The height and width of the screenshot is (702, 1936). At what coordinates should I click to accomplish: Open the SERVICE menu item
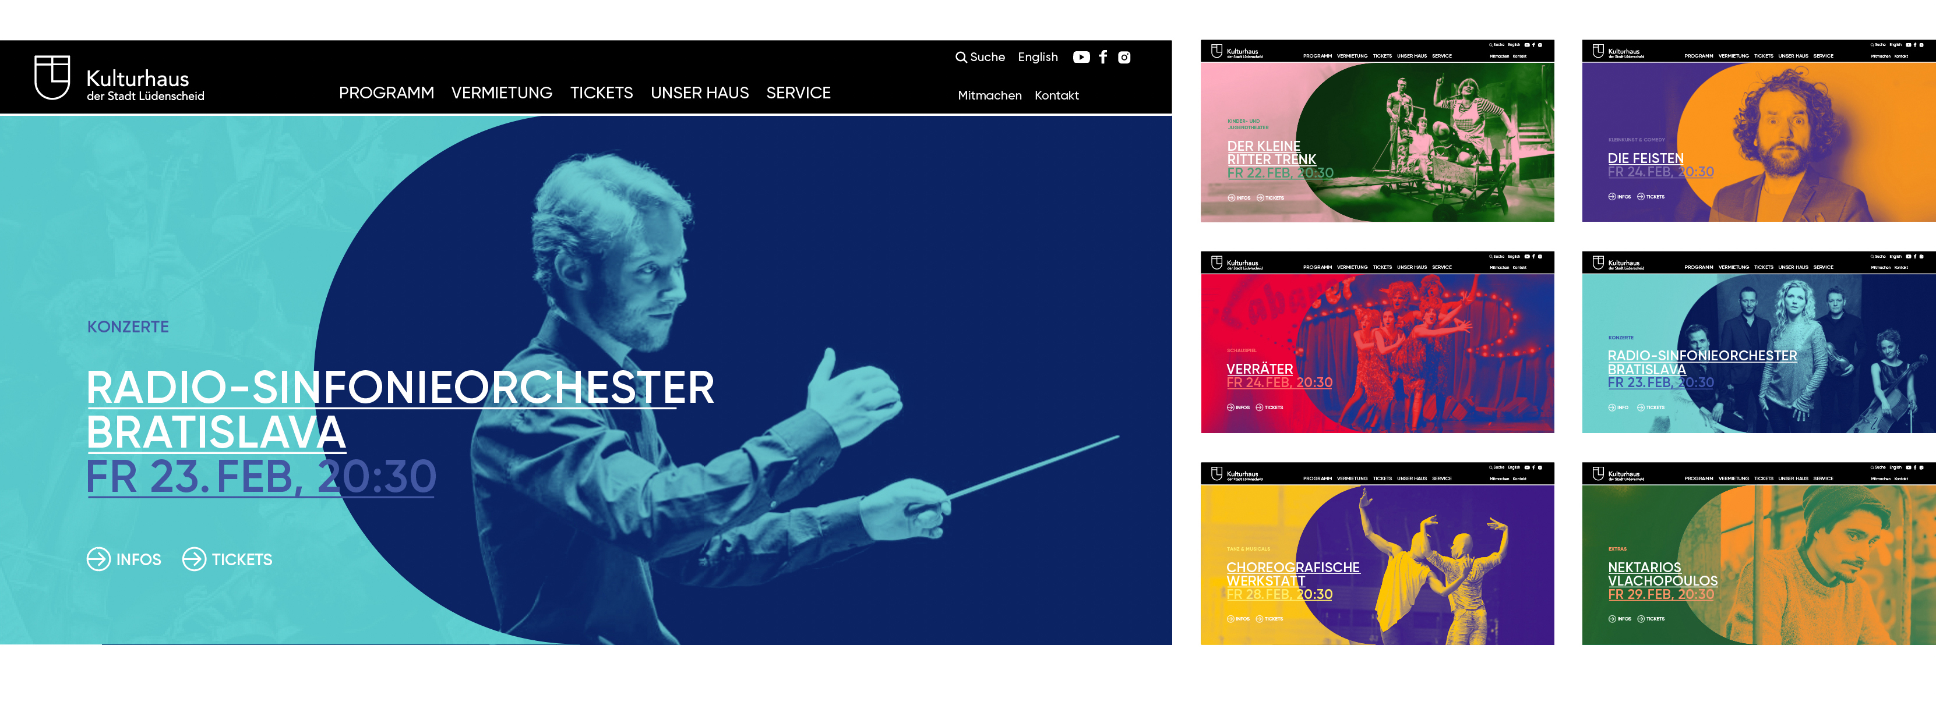[x=798, y=93]
